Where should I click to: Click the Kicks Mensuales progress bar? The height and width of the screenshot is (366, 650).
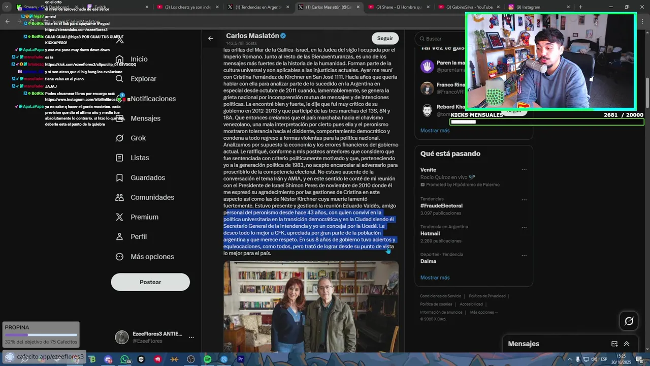[547, 122]
